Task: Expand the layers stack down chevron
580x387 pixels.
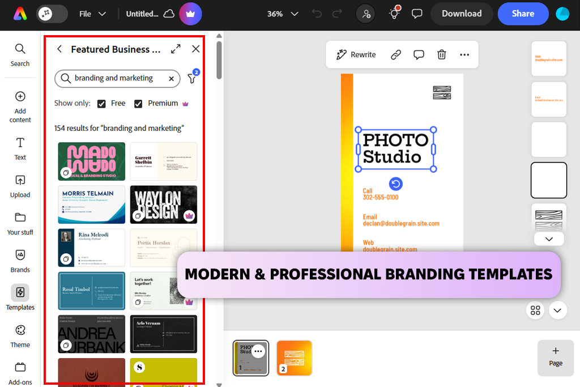Action: pos(549,239)
